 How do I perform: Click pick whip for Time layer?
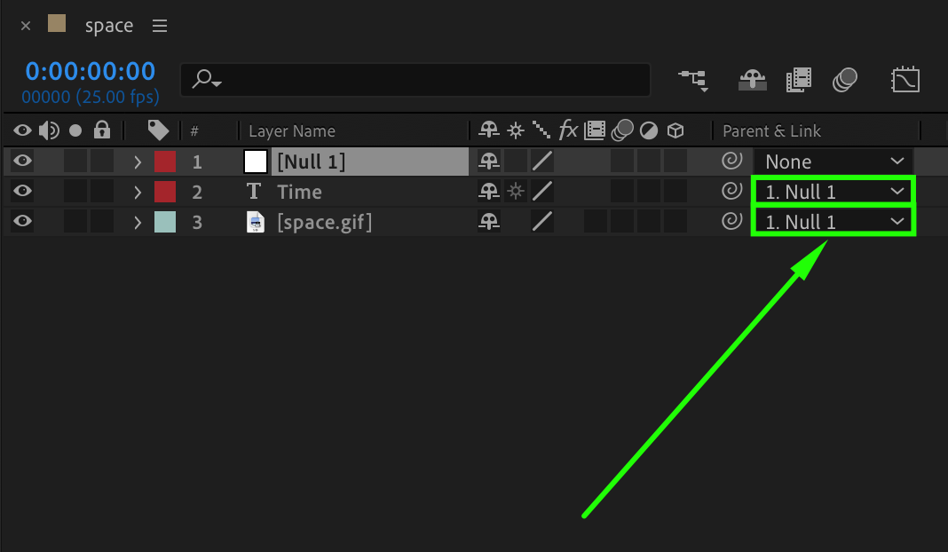pyautogui.click(x=731, y=192)
